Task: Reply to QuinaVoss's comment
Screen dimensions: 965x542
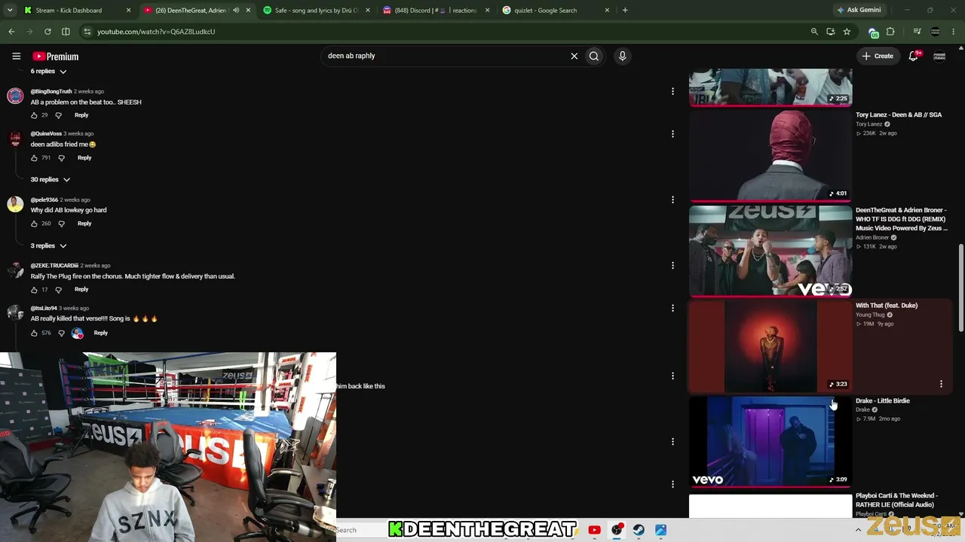Action: 84,158
